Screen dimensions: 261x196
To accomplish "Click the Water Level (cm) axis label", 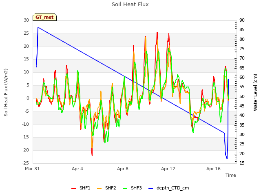I will (255, 93).
